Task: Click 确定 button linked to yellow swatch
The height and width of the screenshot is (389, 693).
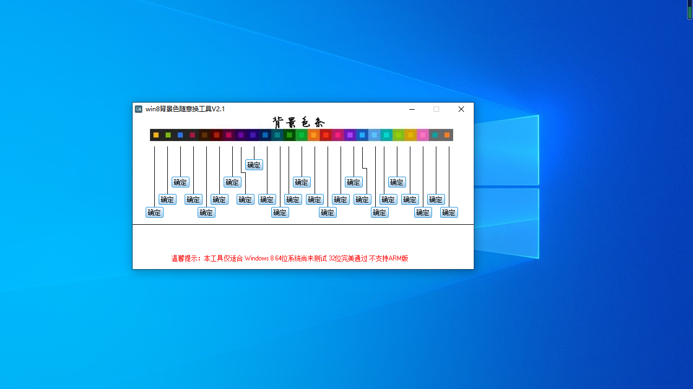Action: click(x=154, y=212)
